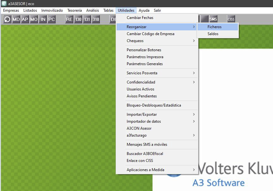Close the open Utilidades menu
The width and height of the screenshot is (273, 191).
[126, 10]
